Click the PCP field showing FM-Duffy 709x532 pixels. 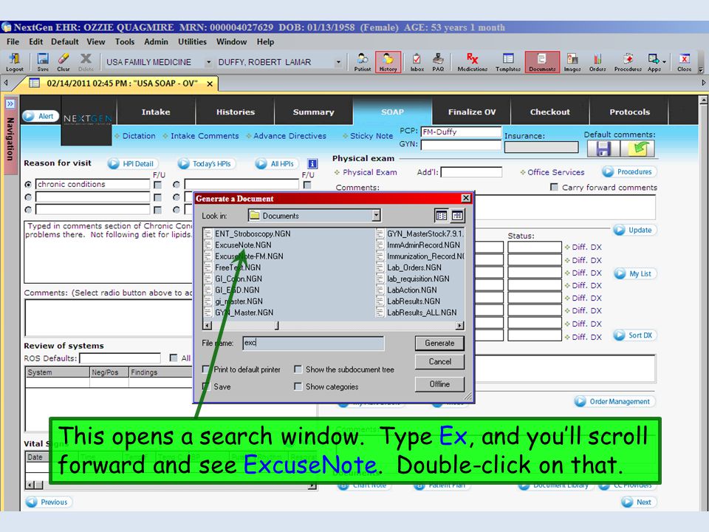(x=461, y=132)
